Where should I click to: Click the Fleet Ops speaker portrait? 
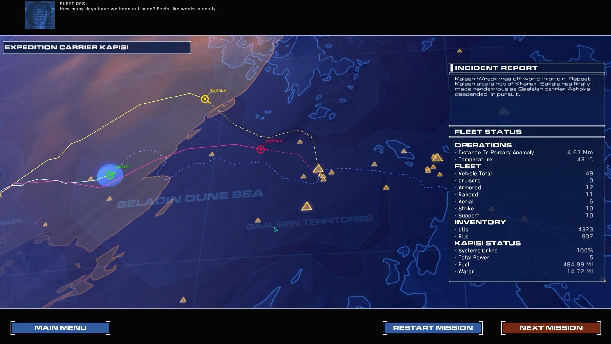(x=40, y=15)
